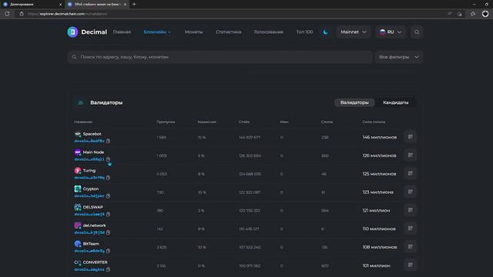Click the delegate icon in the BitTeam row
This screenshot has width=493, height=277.
point(411,247)
